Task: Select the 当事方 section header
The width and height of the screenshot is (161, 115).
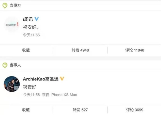Action: (x=15, y=5)
